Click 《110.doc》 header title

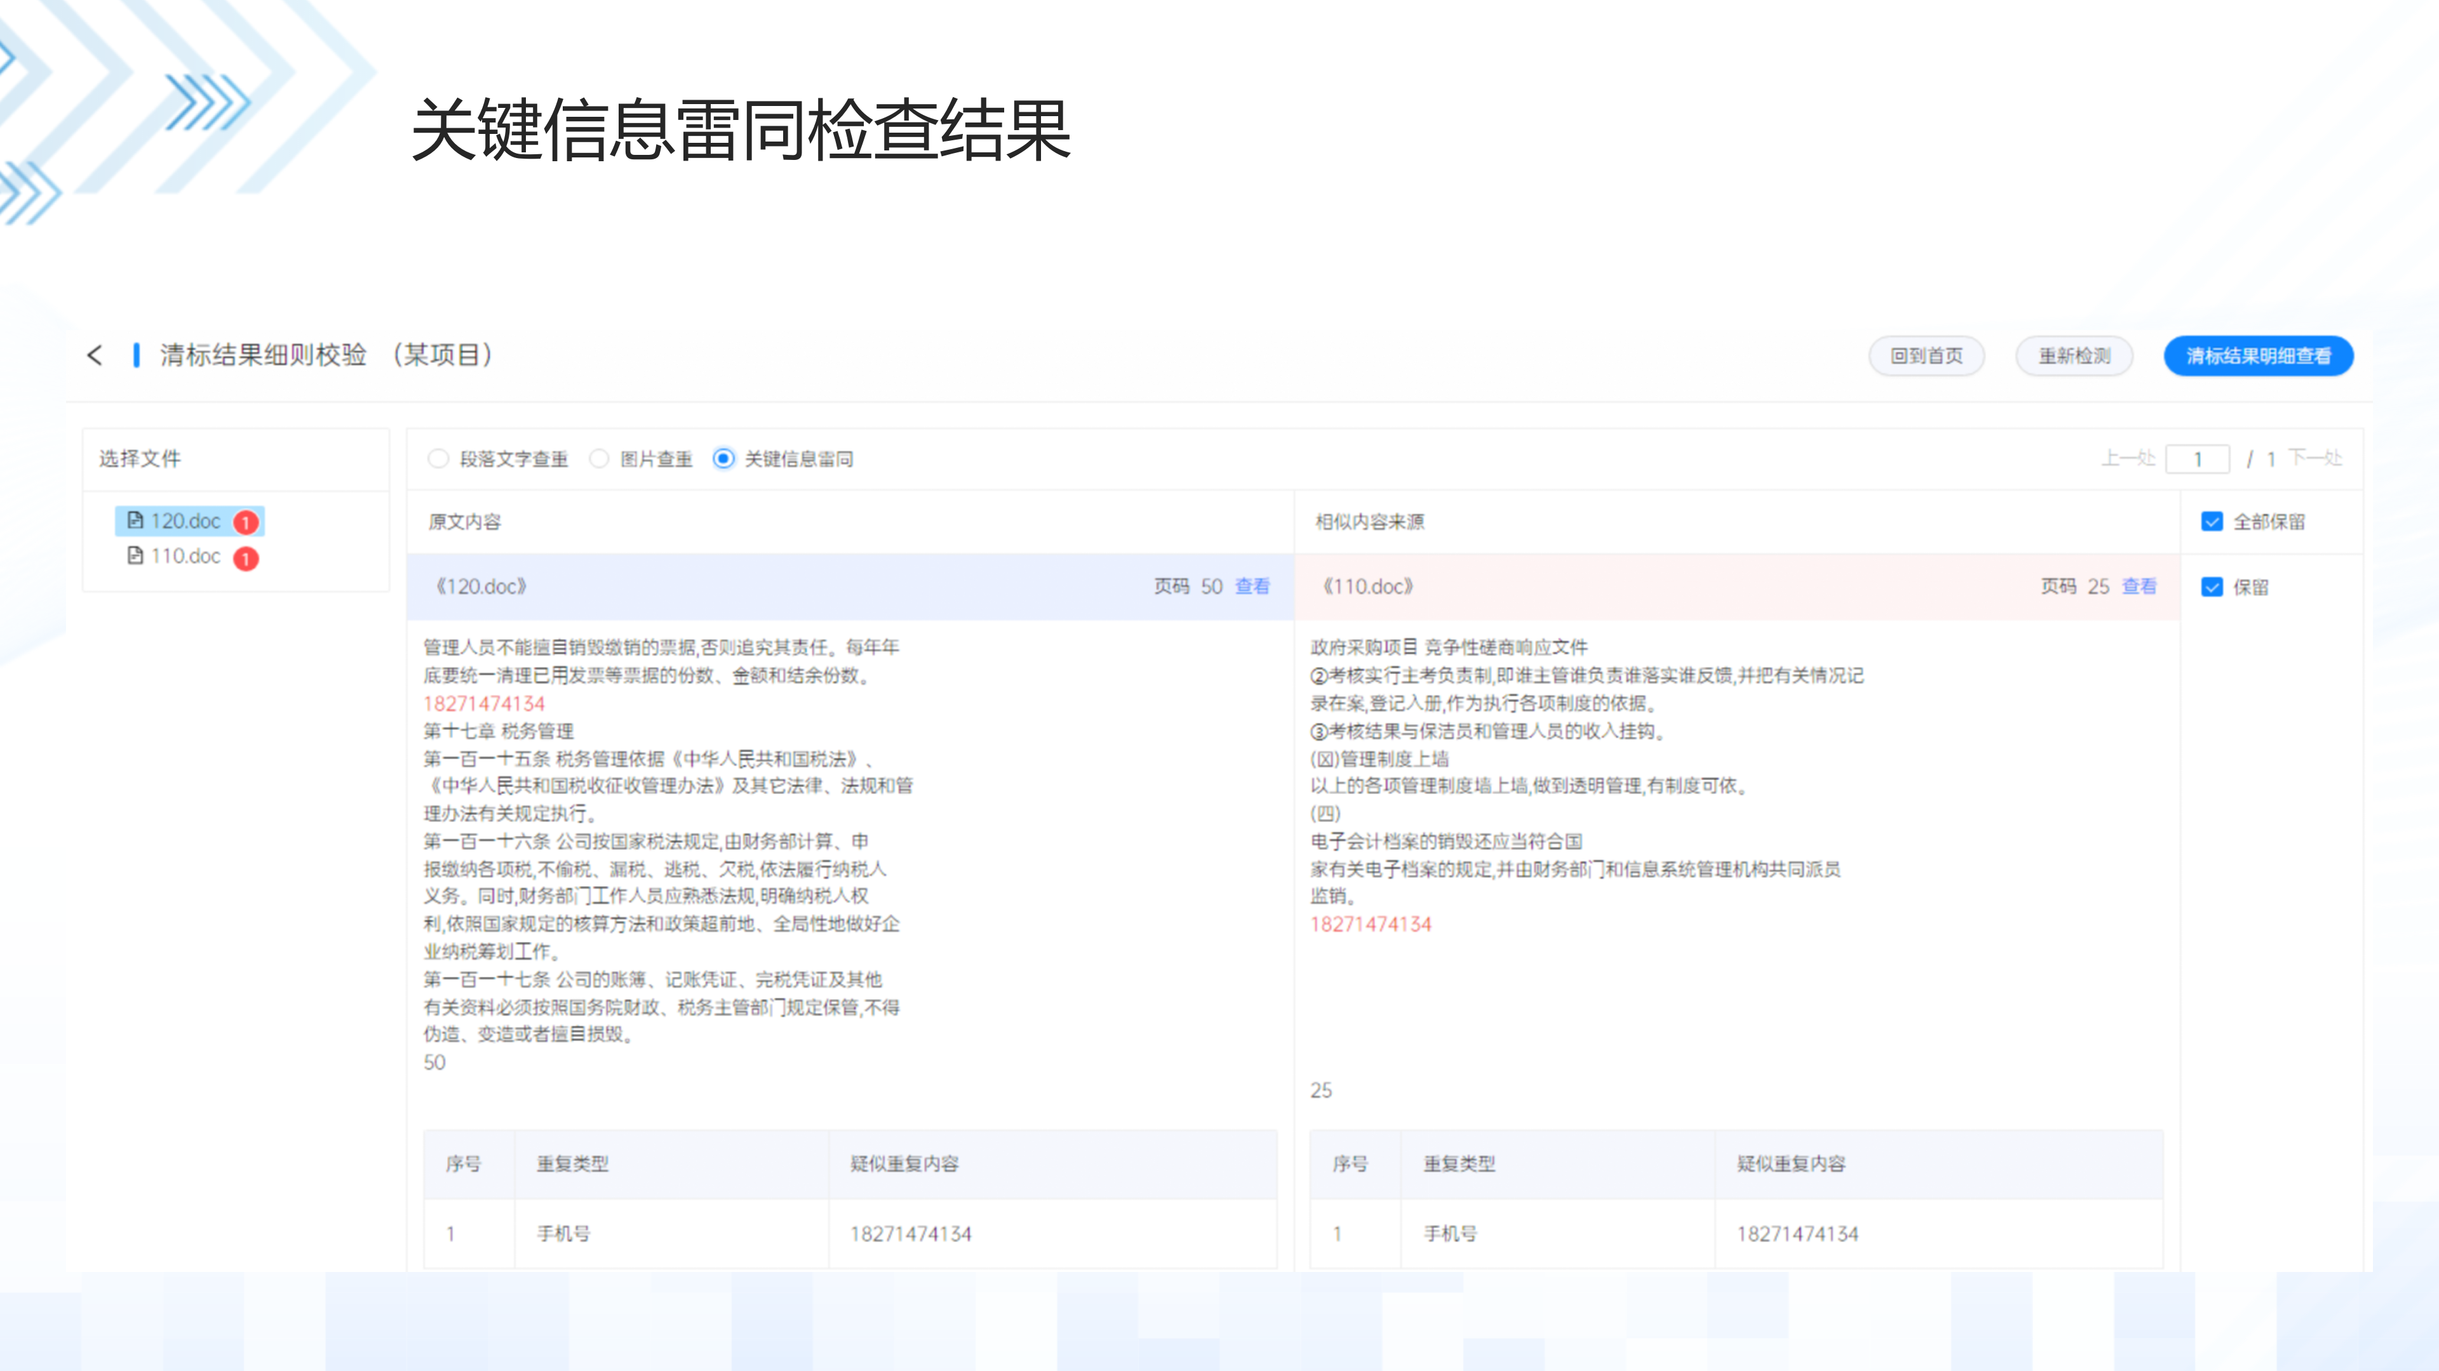click(1368, 586)
